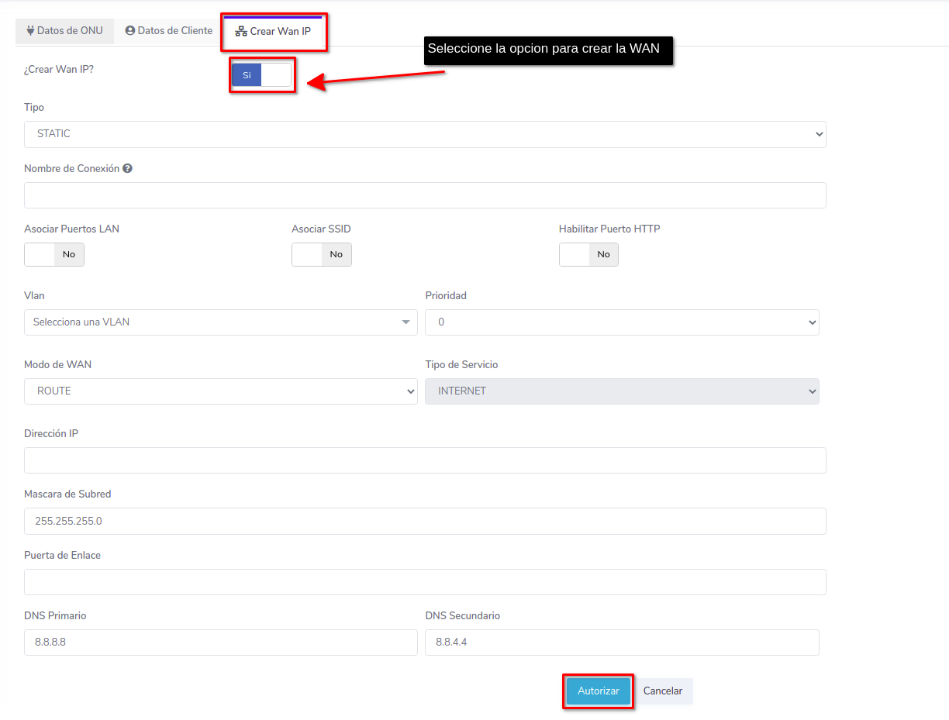Viewport: 949px width, 720px height.
Task: Click the DNS Primario field
Action: coord(220,642)
